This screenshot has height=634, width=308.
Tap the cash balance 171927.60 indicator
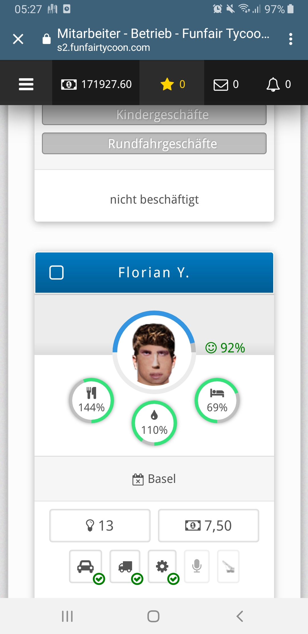(96, 84)
